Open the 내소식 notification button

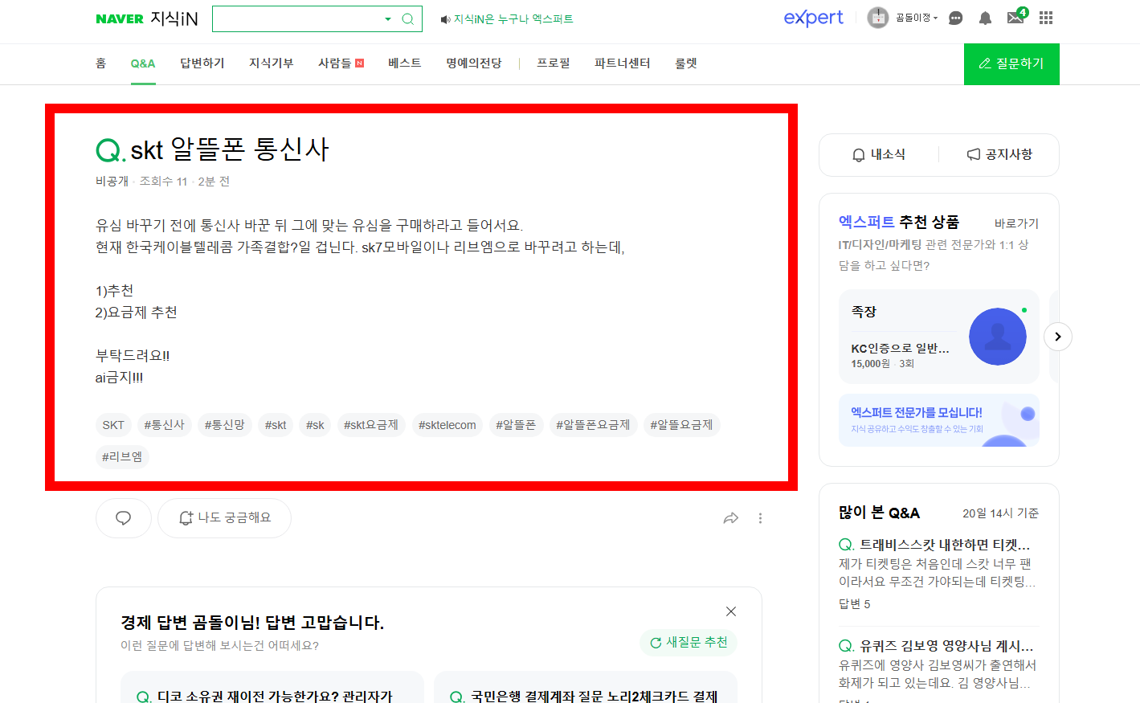879,154
